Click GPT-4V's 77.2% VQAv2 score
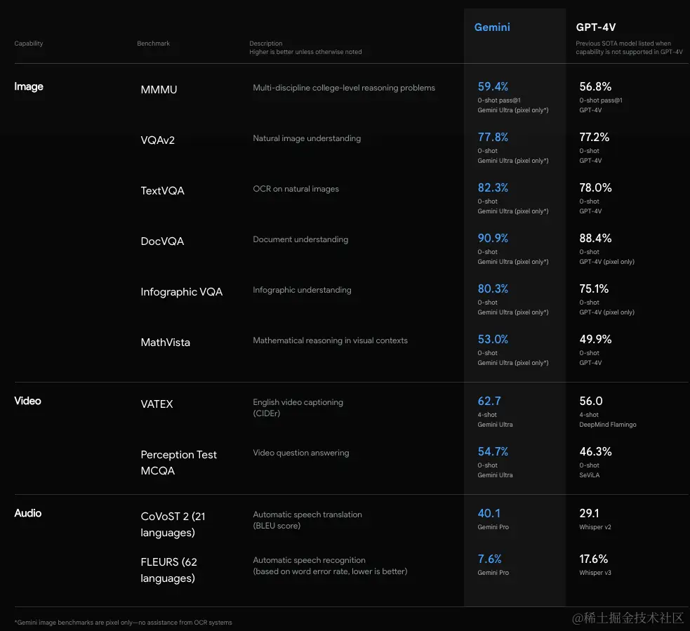 point(594,138)
